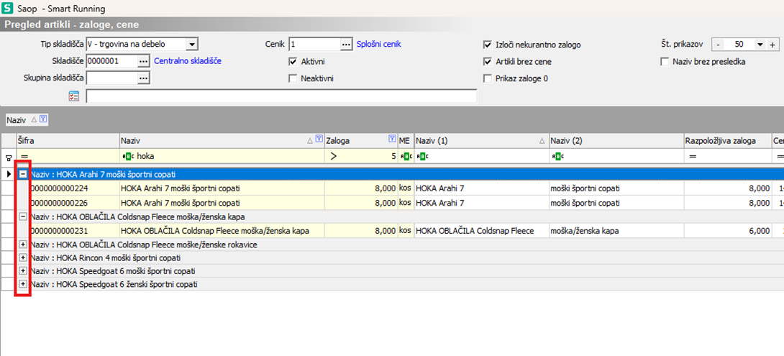Collapse the HOKA Arahi 7 moški športni copati group
The height and width of the screenshot is (356, 784).
click(x=22, y=174)
